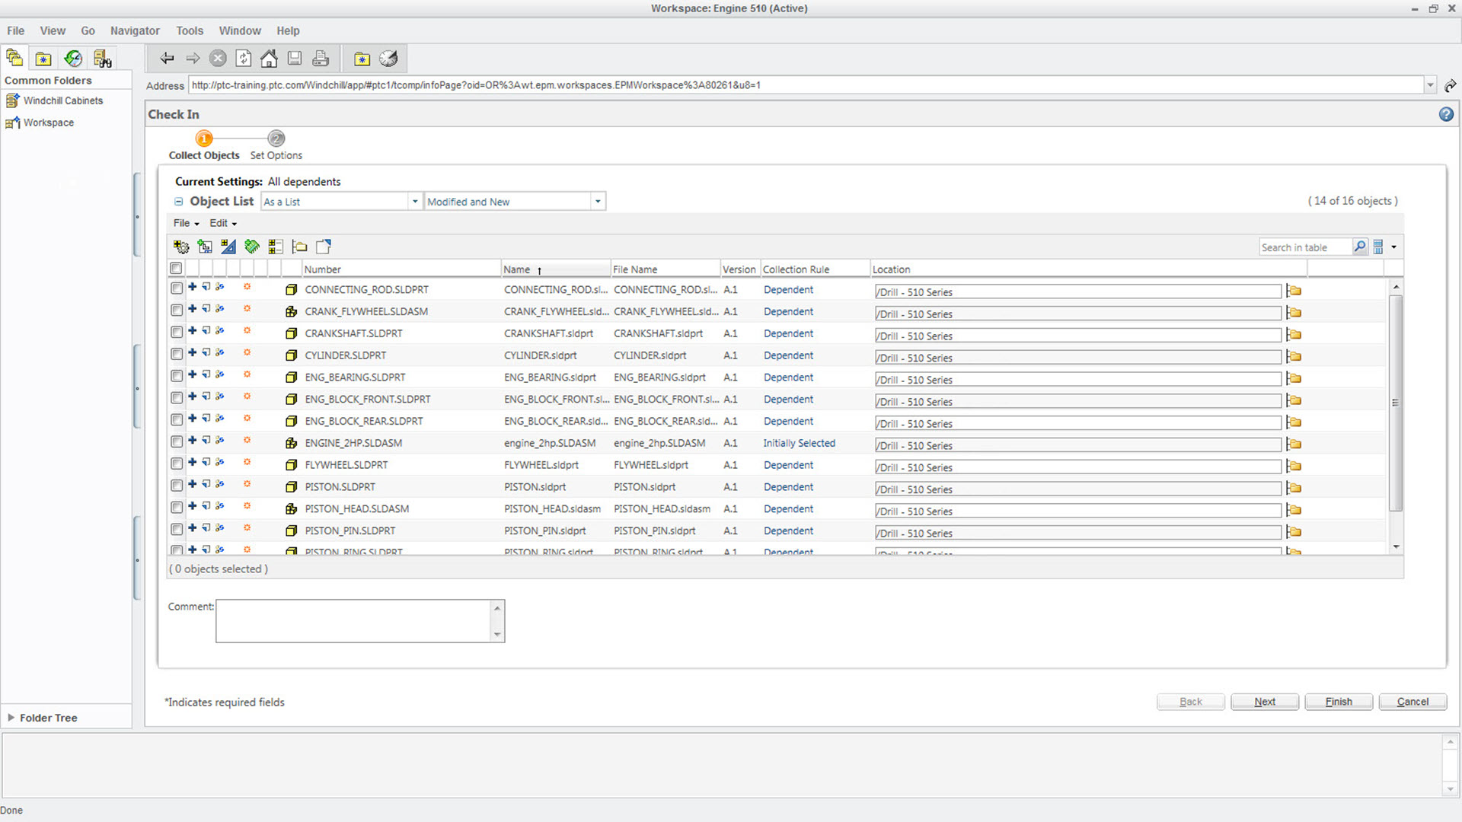Open the File menu above the object table

click(x=184, y=223)
